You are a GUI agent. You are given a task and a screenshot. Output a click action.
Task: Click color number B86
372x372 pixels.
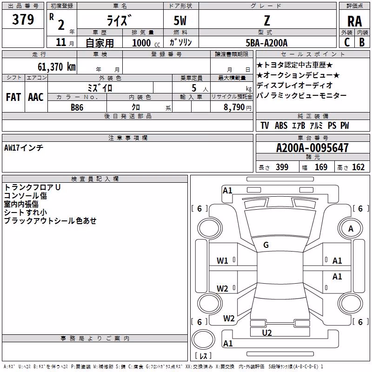click(x=77, y=107)
